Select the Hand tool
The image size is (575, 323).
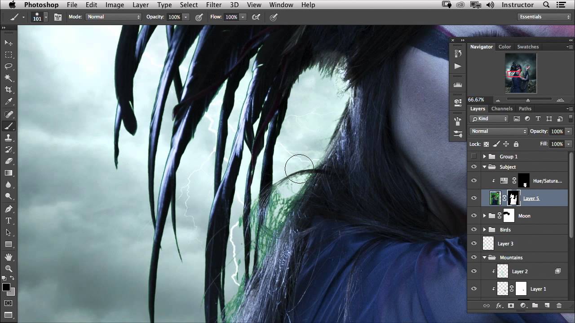9,257
